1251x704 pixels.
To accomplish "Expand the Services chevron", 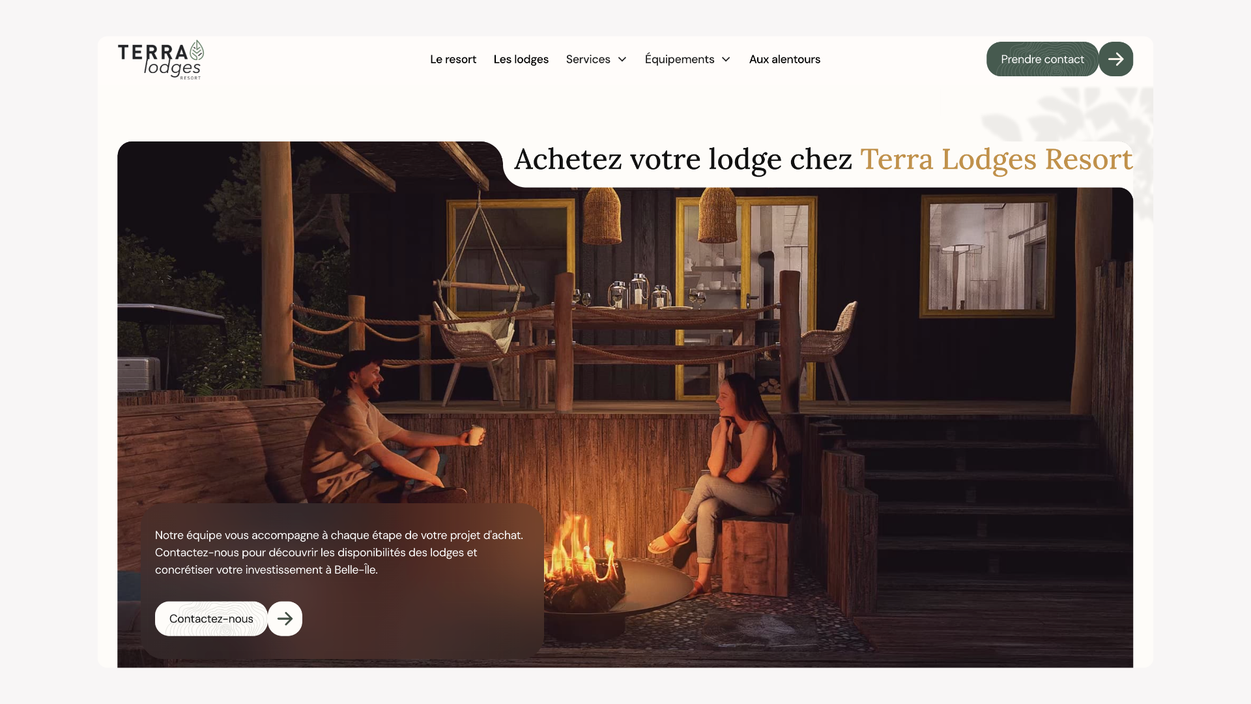I will (x=622, y=59).
